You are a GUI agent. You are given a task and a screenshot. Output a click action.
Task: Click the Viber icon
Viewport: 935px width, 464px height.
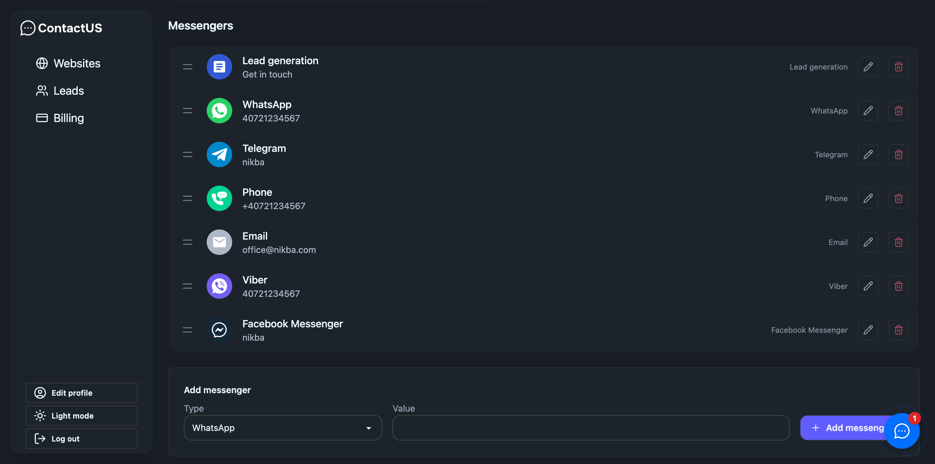(x=219, y=286)
